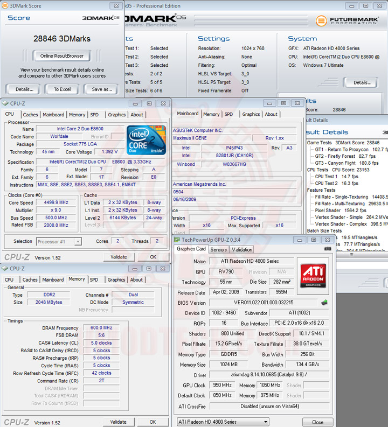Click the 28846 3DMarks score text
Screen dimensions: 388x427
(62, 39)
